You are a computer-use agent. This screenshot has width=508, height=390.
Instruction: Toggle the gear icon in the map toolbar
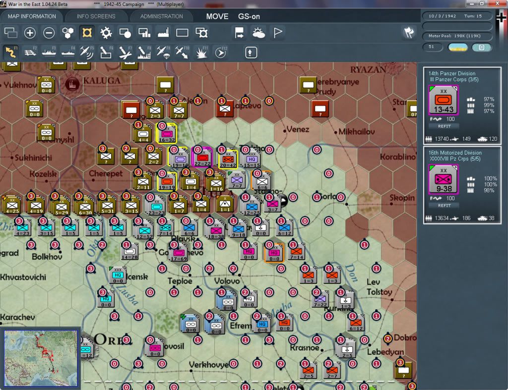coord(106,33)
